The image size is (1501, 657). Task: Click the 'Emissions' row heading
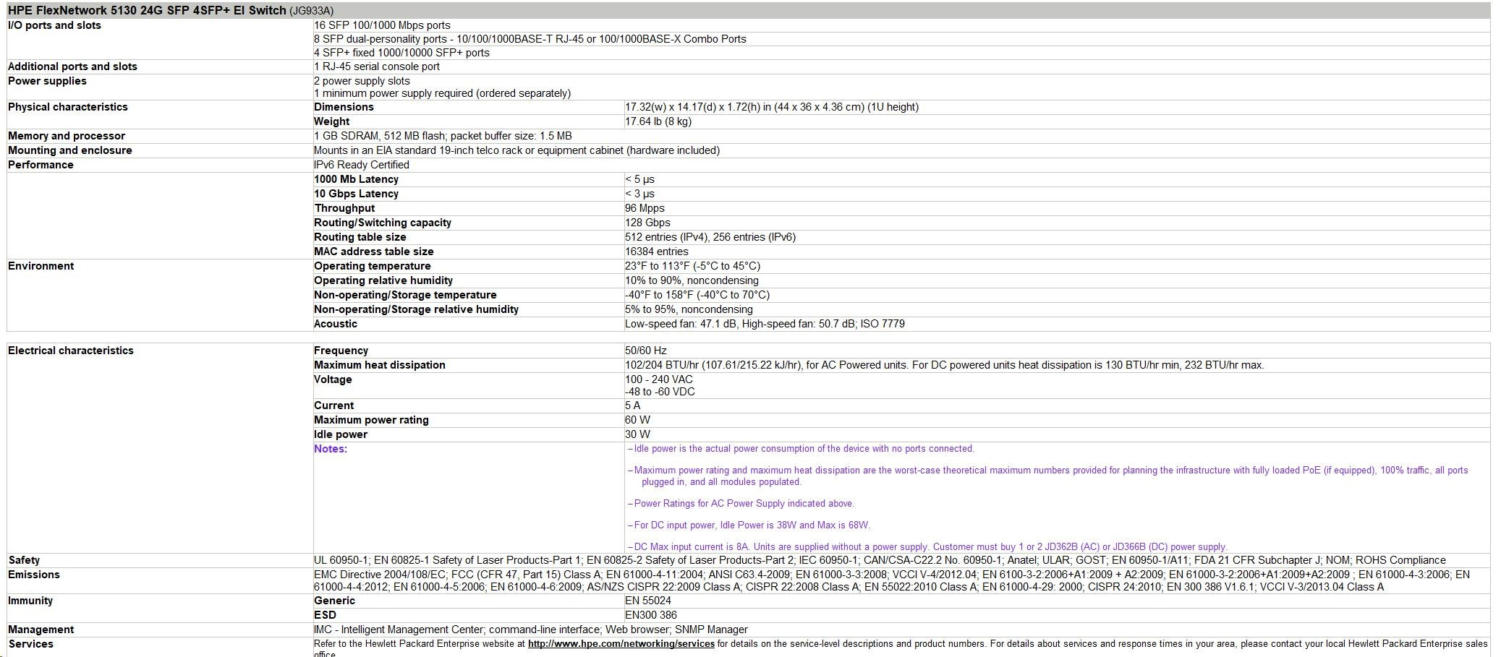[x=33, y=575]
